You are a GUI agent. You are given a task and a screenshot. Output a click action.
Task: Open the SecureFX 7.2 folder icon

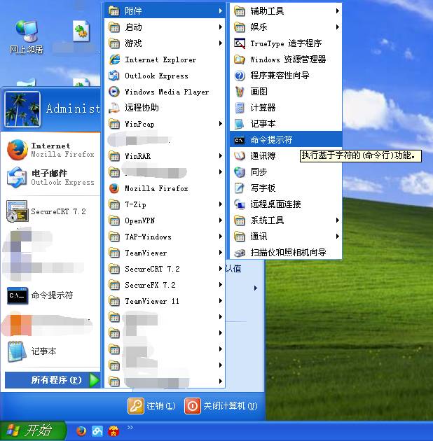pyautogui.click(x=114, y=285)
